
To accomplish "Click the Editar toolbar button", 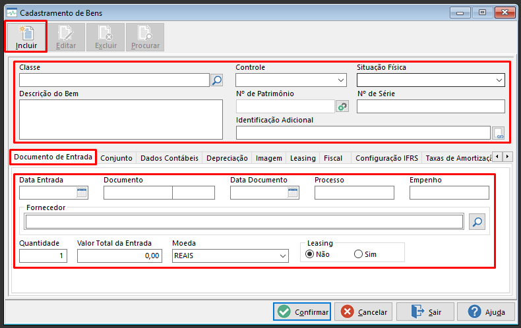I will [66, 37].
